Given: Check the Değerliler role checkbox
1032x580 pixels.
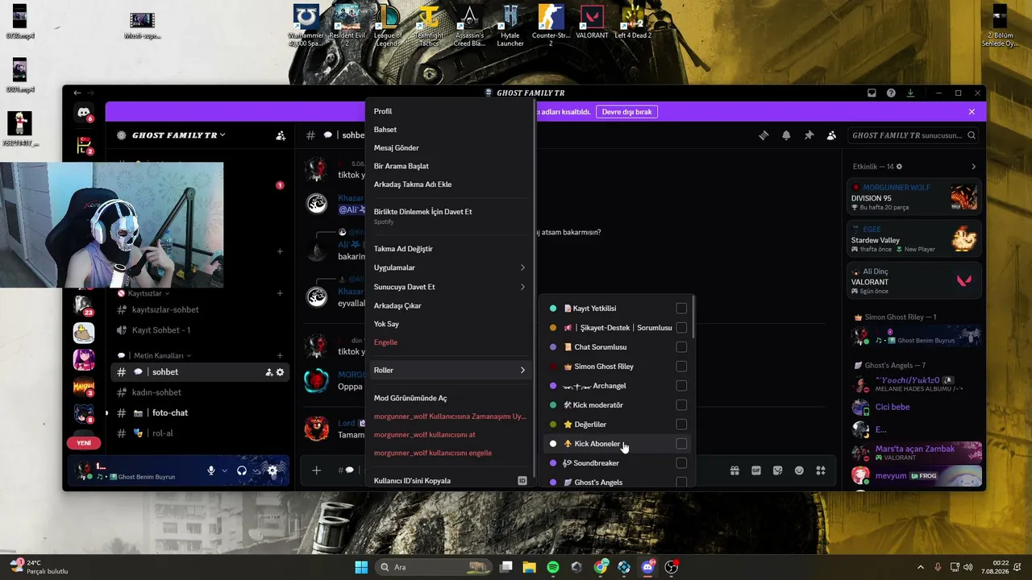Looking at the screenshot, I should point(681,425).
